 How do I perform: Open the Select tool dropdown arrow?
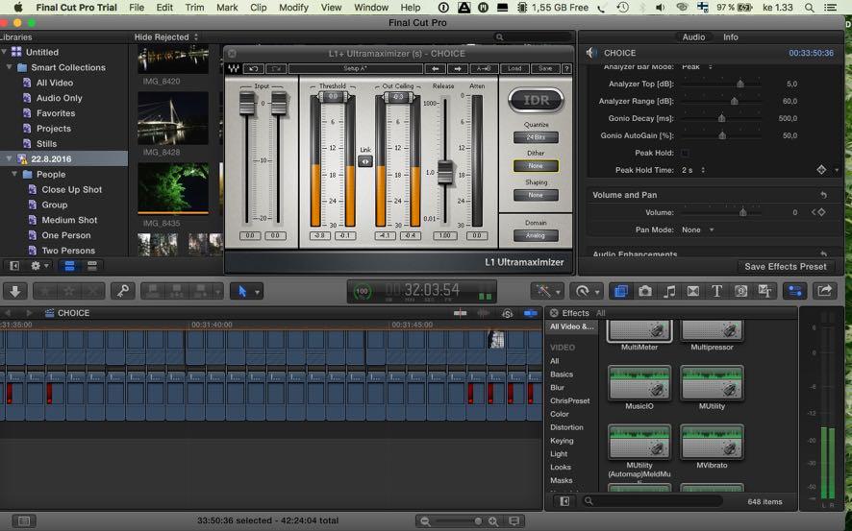(257, 292)
